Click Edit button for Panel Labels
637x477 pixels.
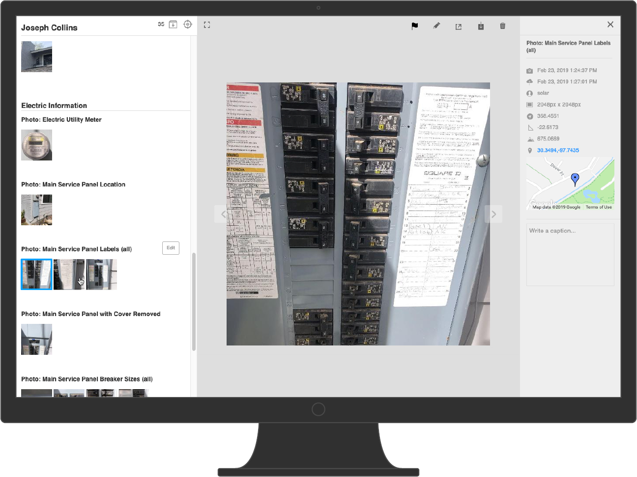(x=171, y=248)
